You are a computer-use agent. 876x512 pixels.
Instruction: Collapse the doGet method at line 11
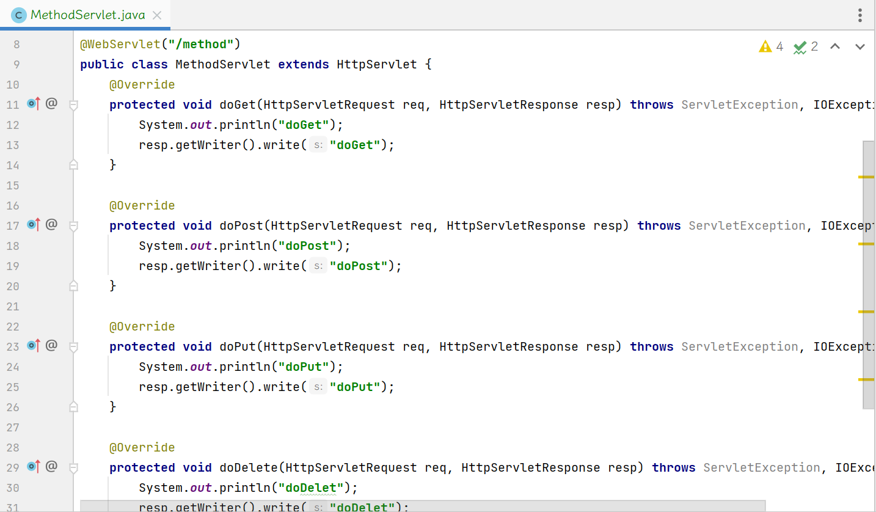point(73,105)
